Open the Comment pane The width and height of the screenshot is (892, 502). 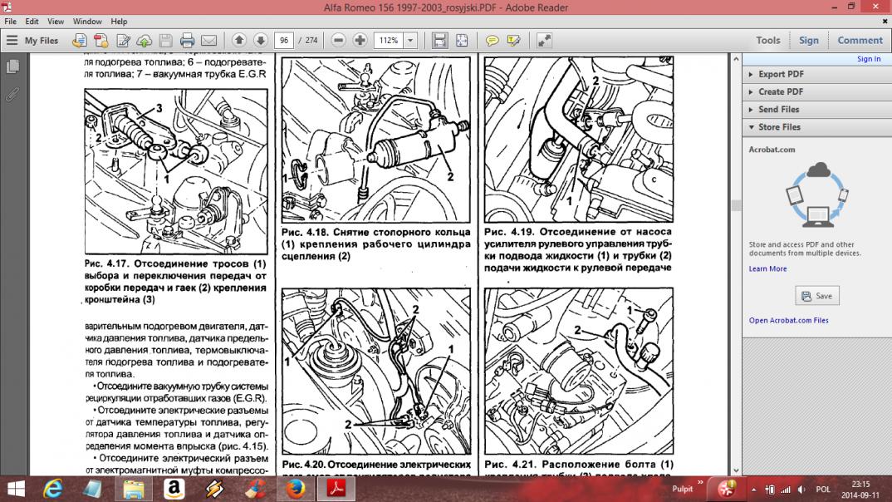click(x=860, y=41)
